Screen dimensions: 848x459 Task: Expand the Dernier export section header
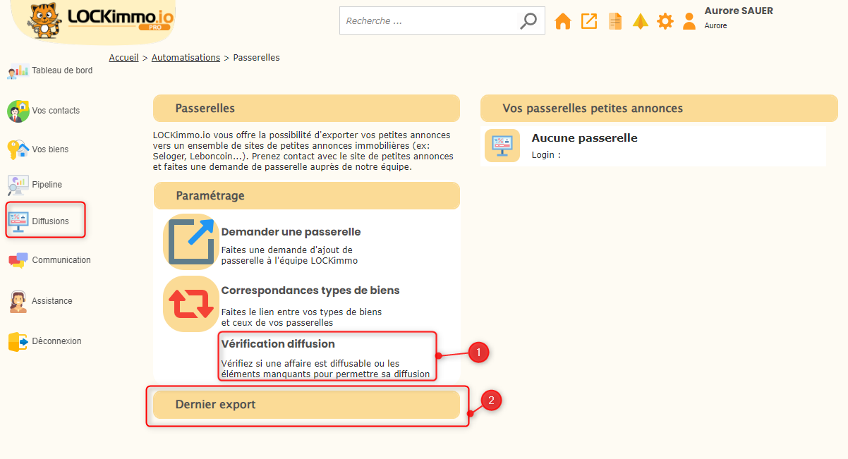306,405
